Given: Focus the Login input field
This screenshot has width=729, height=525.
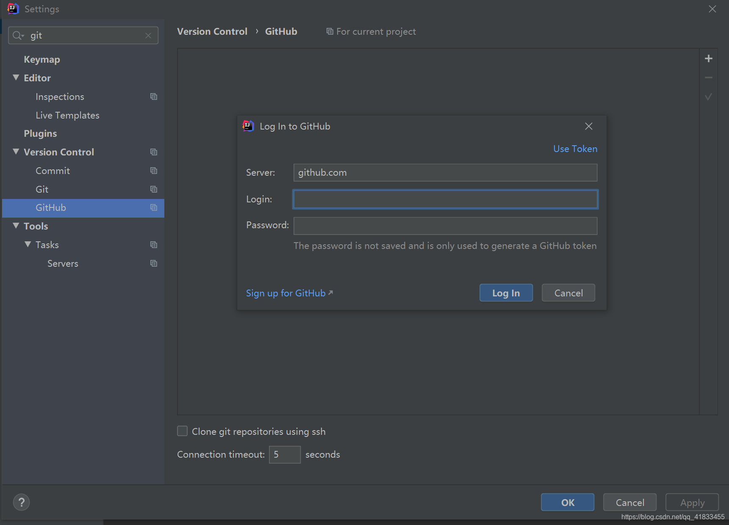Looking at the screenshot, I should coord(445,199).
